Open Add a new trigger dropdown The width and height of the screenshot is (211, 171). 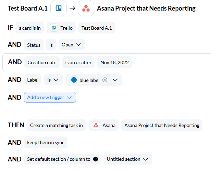[50, 97]
